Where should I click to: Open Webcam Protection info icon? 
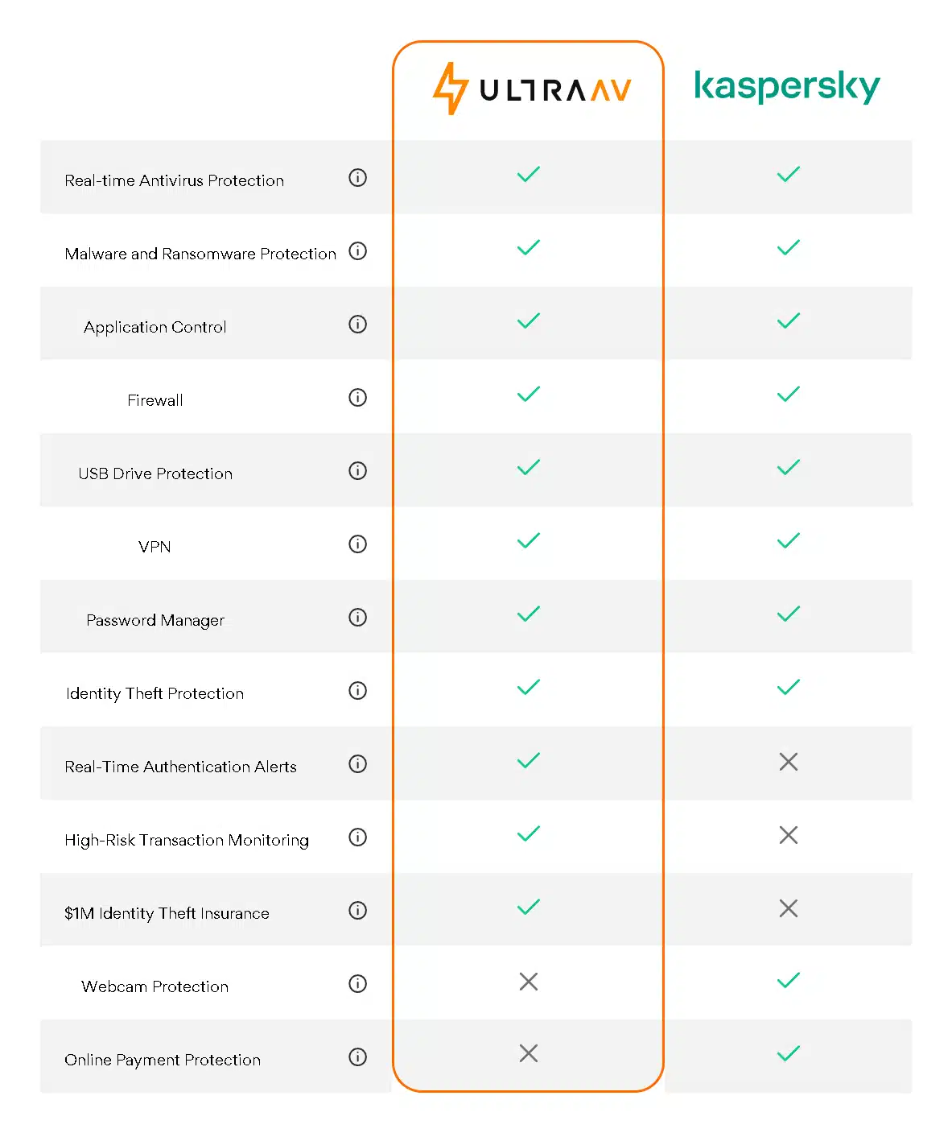[x=358, y=984]
